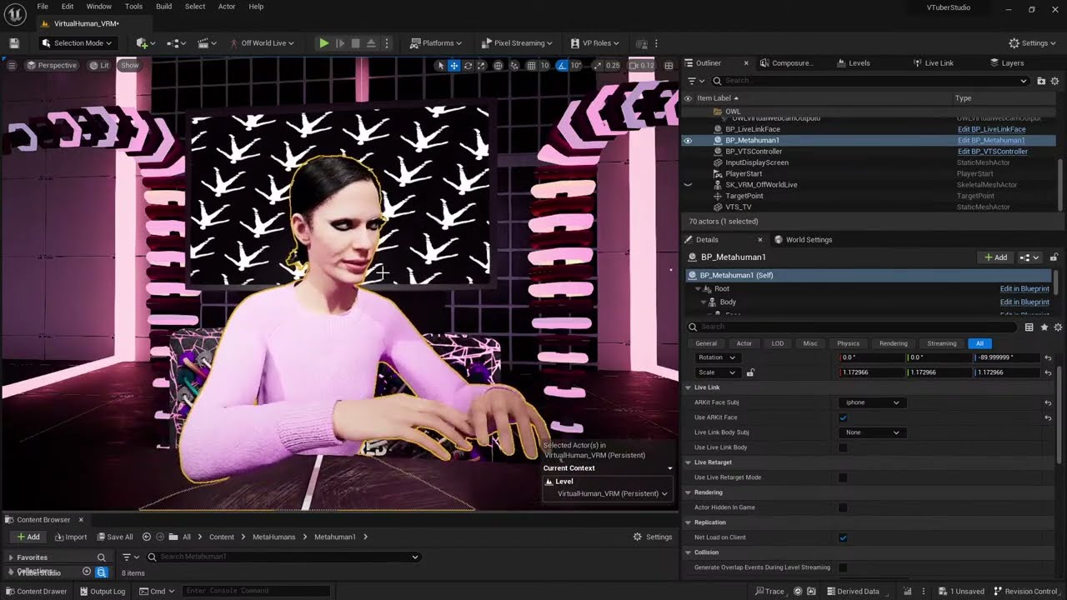Click the Save All button
Screen dimensions: 1067x600
(x=114, y=537)
